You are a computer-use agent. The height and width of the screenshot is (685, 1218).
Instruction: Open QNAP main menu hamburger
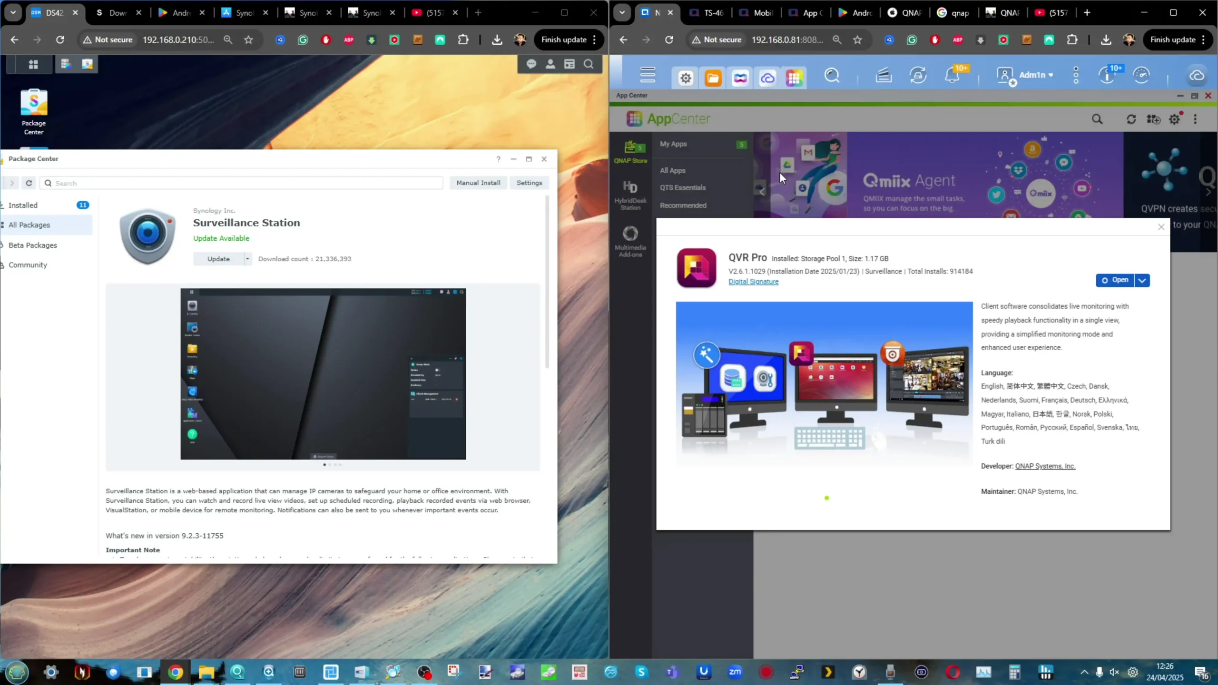[x=648, y=75]
